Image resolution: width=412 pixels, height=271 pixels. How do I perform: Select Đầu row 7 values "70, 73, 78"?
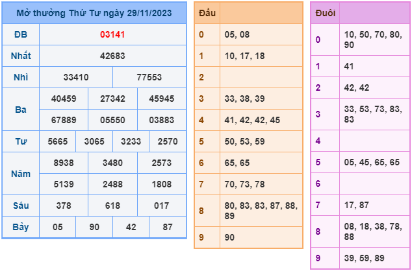coord(244,184)
